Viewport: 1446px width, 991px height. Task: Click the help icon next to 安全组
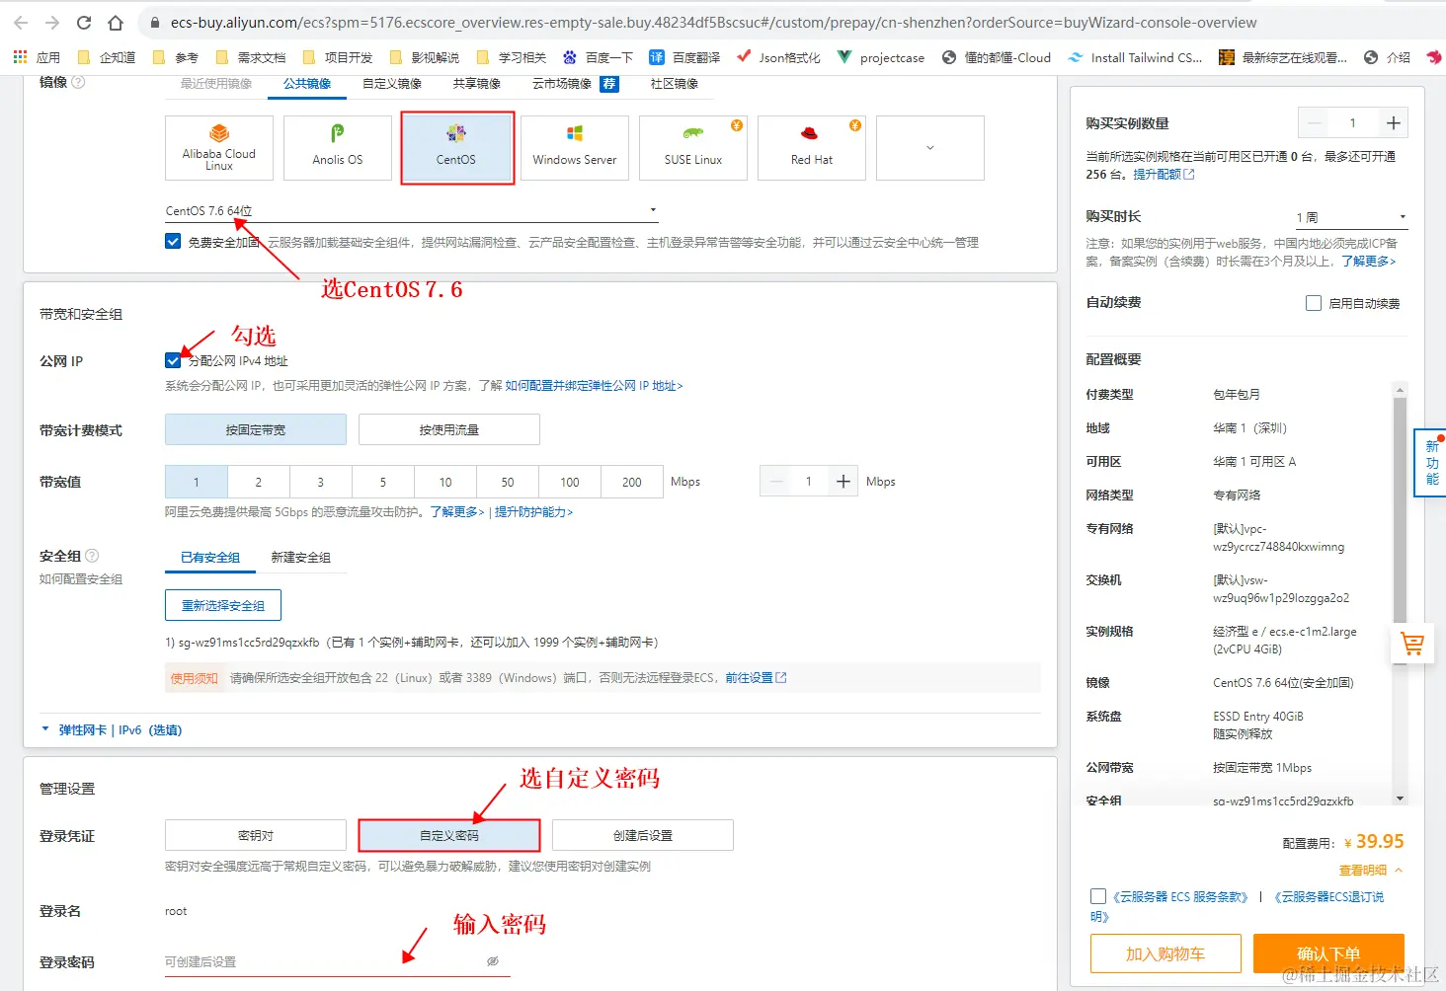92,556
